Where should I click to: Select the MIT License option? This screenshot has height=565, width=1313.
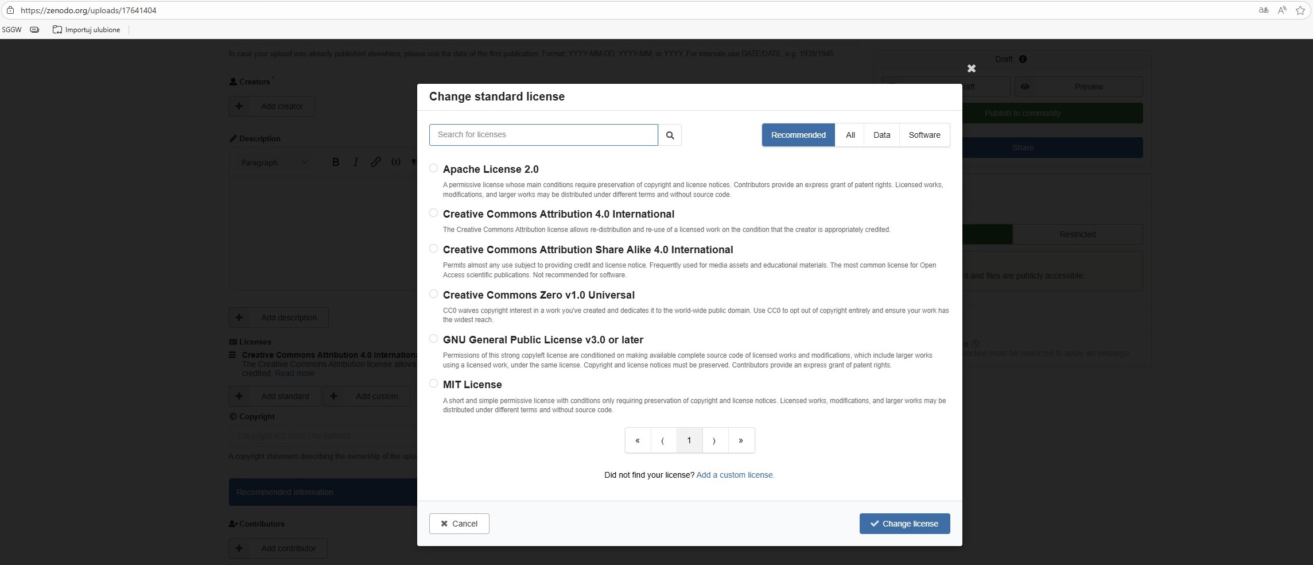point(433,384)
